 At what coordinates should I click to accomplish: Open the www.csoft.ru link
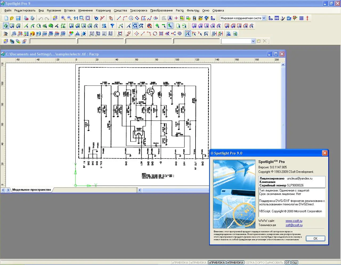pyautogui.click(x=294, y=221)
